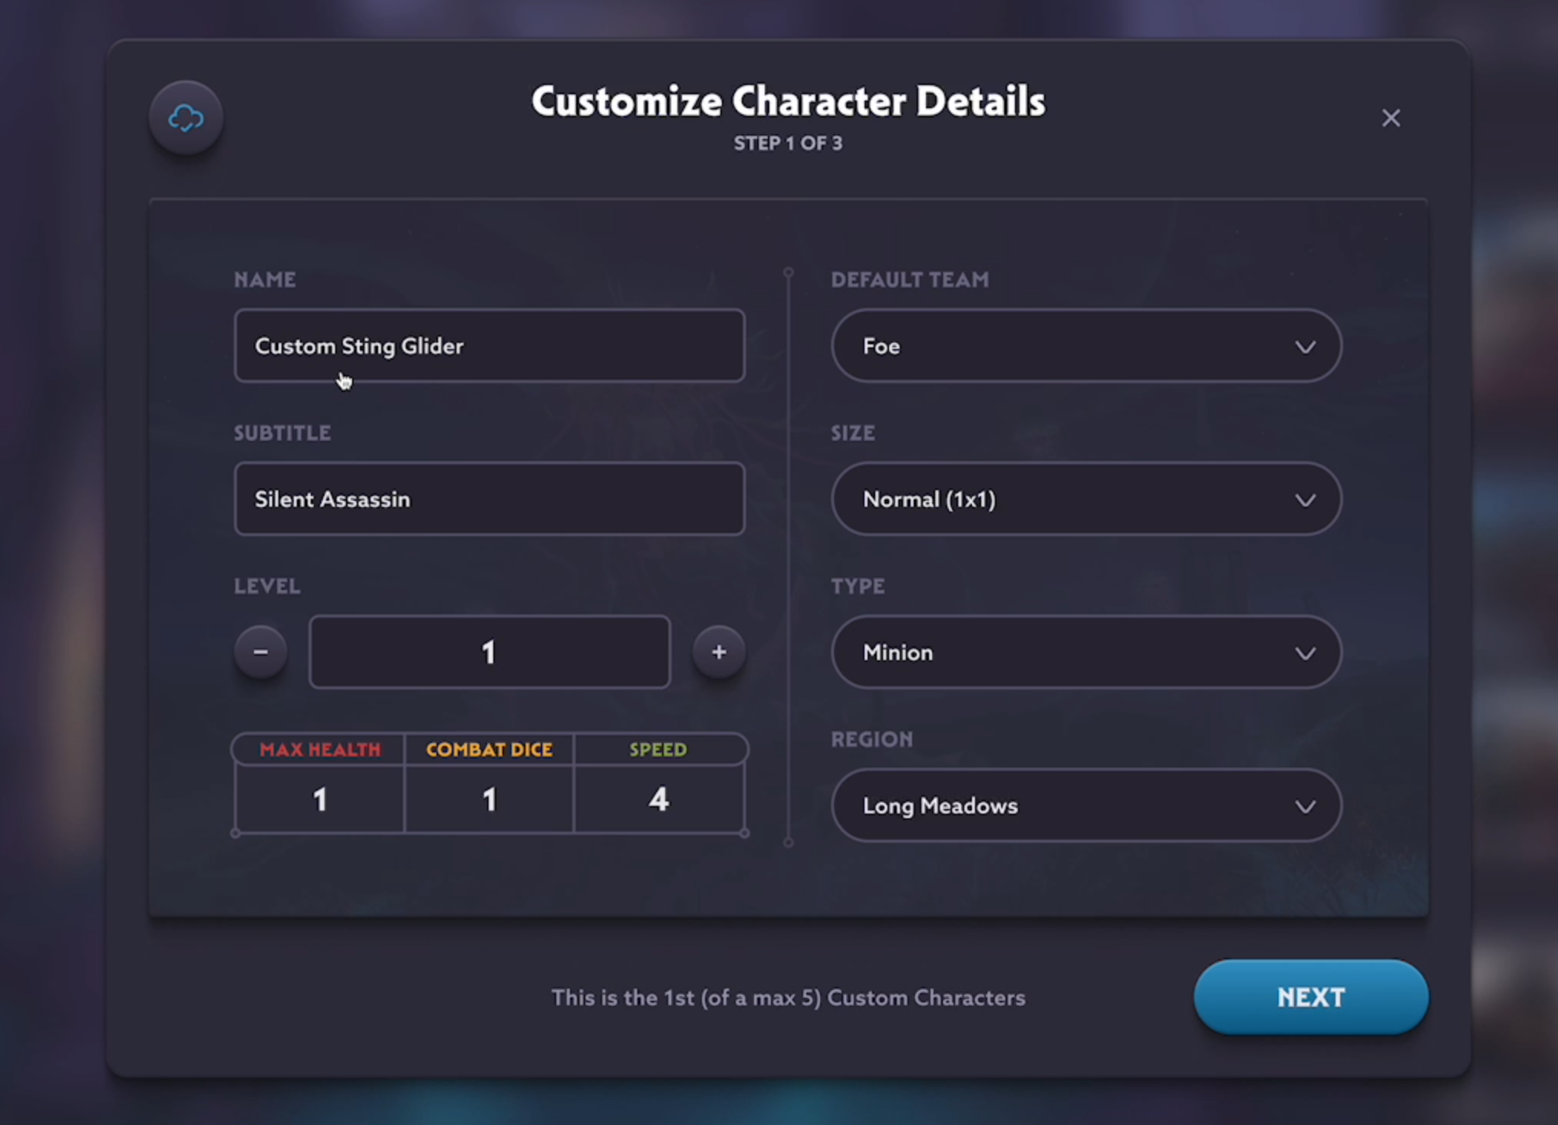Image resolution: width=1558 pixels, height=1125 pixels.
Task: Open the Type dropdown showing Minion
Action: 1085,653
